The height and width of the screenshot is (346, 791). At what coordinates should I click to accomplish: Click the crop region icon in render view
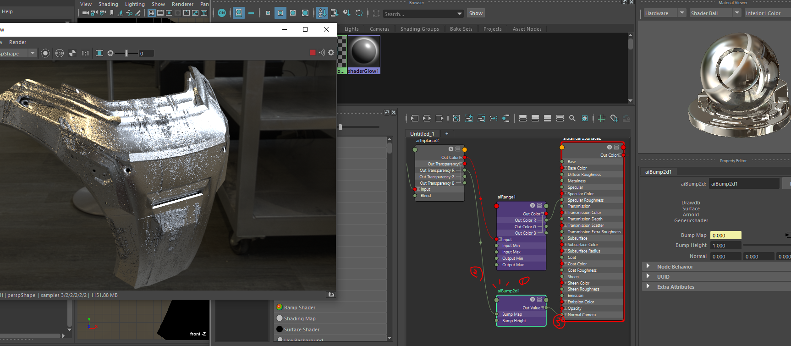coord(99,53)
